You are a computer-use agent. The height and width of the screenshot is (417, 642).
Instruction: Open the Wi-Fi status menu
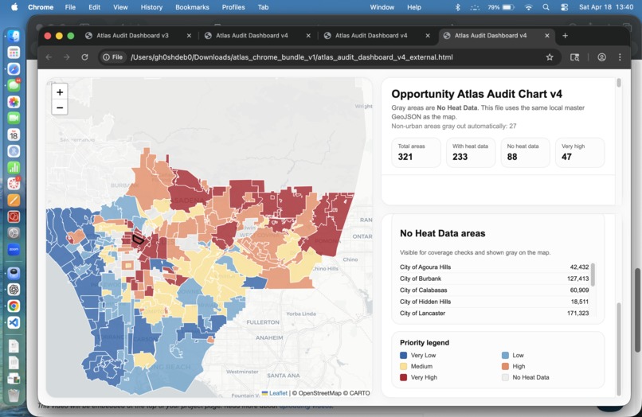(x=529, y=7)
